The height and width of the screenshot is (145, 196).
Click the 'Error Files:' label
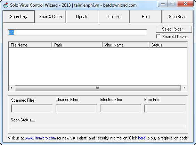click(x=153, y=100)
